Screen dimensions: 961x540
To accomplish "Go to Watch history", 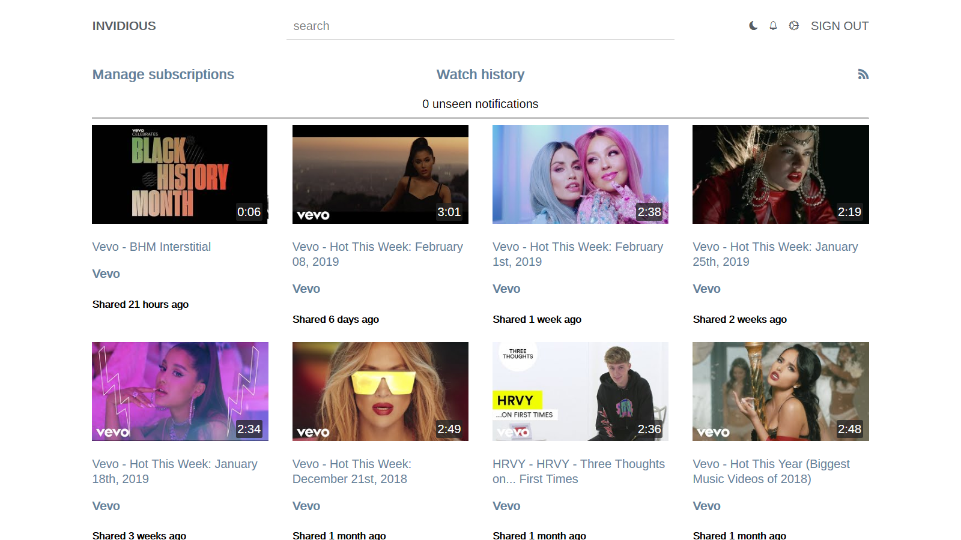I will [480, 74].
